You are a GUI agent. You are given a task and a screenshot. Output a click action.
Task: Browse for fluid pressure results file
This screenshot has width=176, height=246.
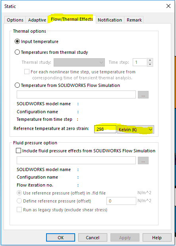point(143,161)
